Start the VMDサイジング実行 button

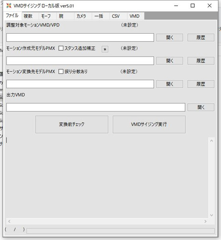(x=149, y=124)
